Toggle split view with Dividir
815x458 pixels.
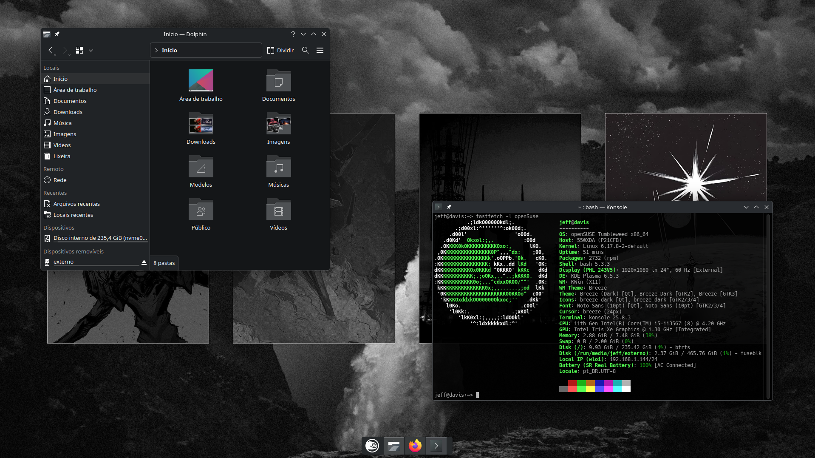(280, 50)
